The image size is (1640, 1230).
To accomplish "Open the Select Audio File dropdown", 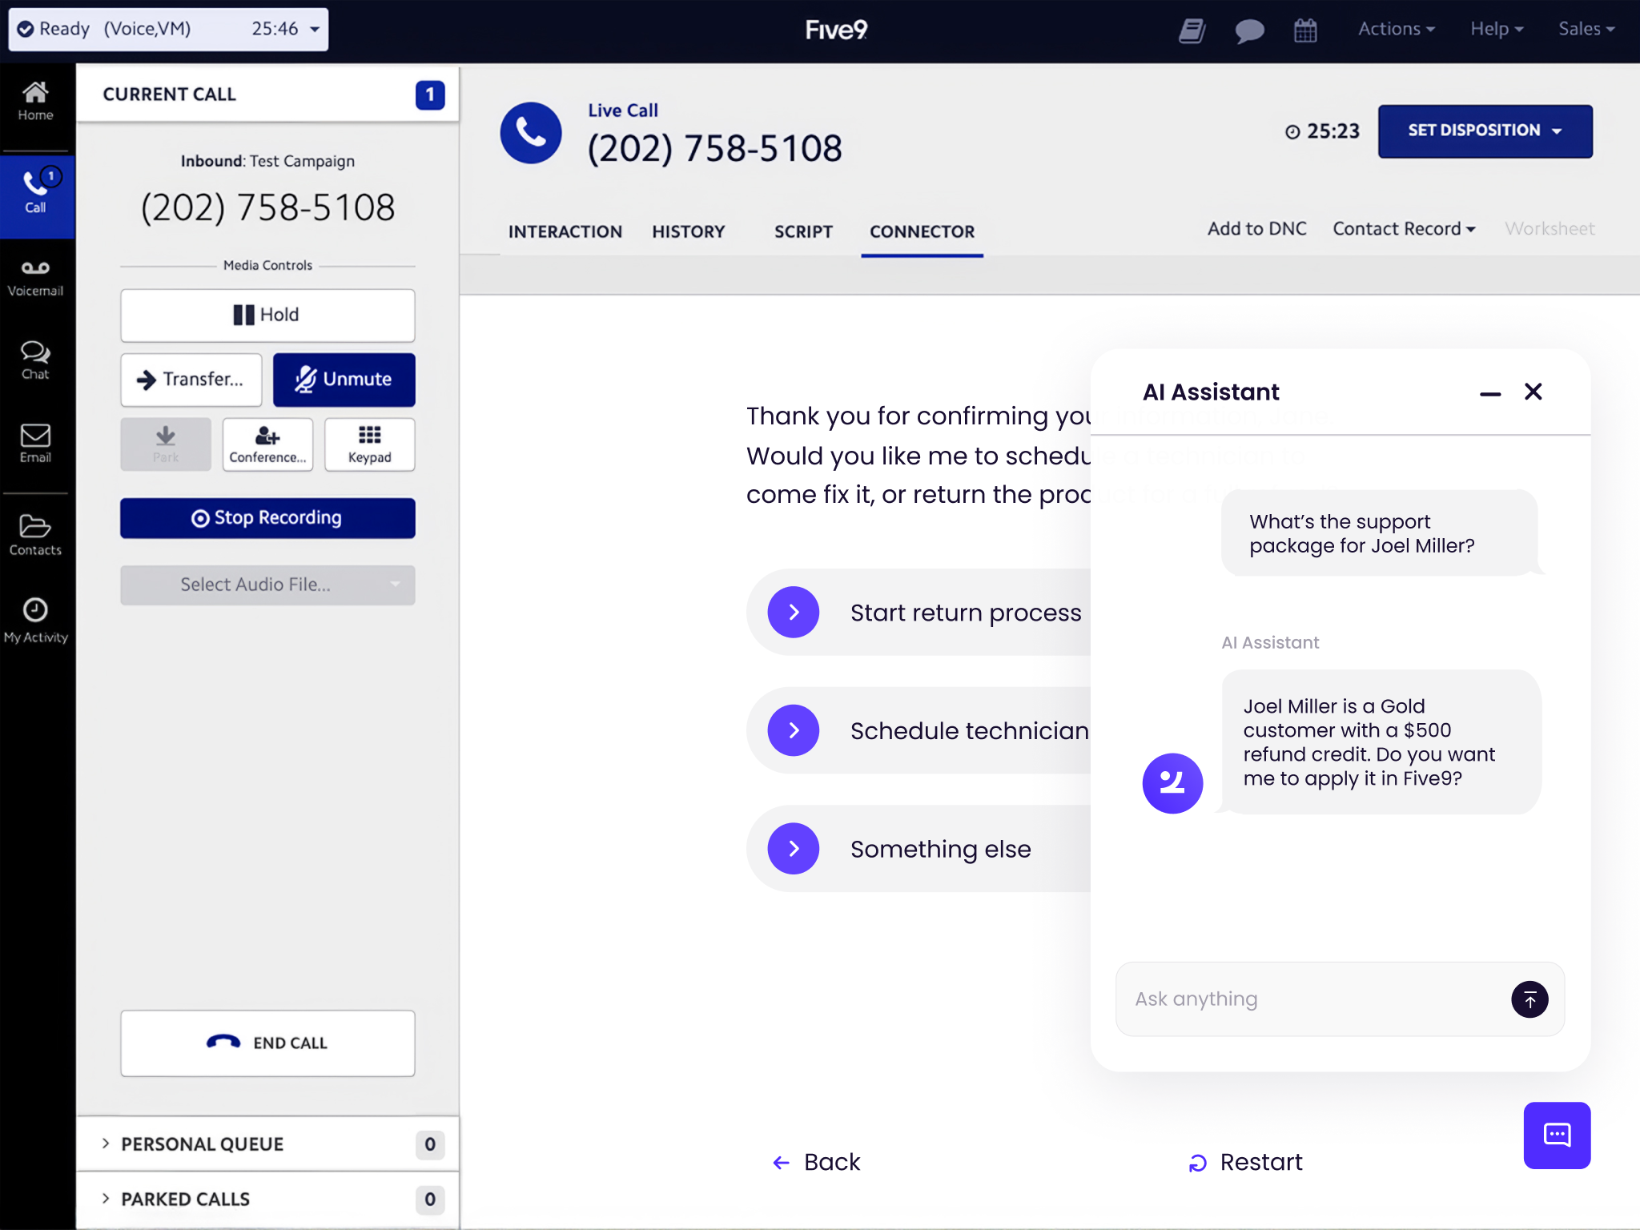I will 267,585.
